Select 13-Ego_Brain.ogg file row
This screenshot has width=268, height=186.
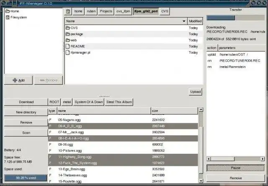point(123,169)
